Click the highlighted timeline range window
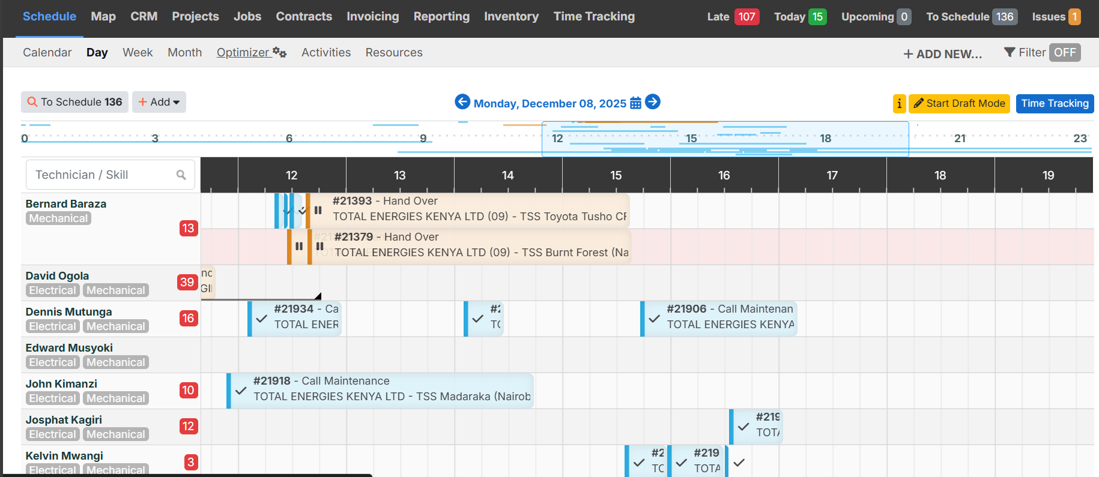The height and width of the screenshot is (477, 1099). [x=725, y=139]
